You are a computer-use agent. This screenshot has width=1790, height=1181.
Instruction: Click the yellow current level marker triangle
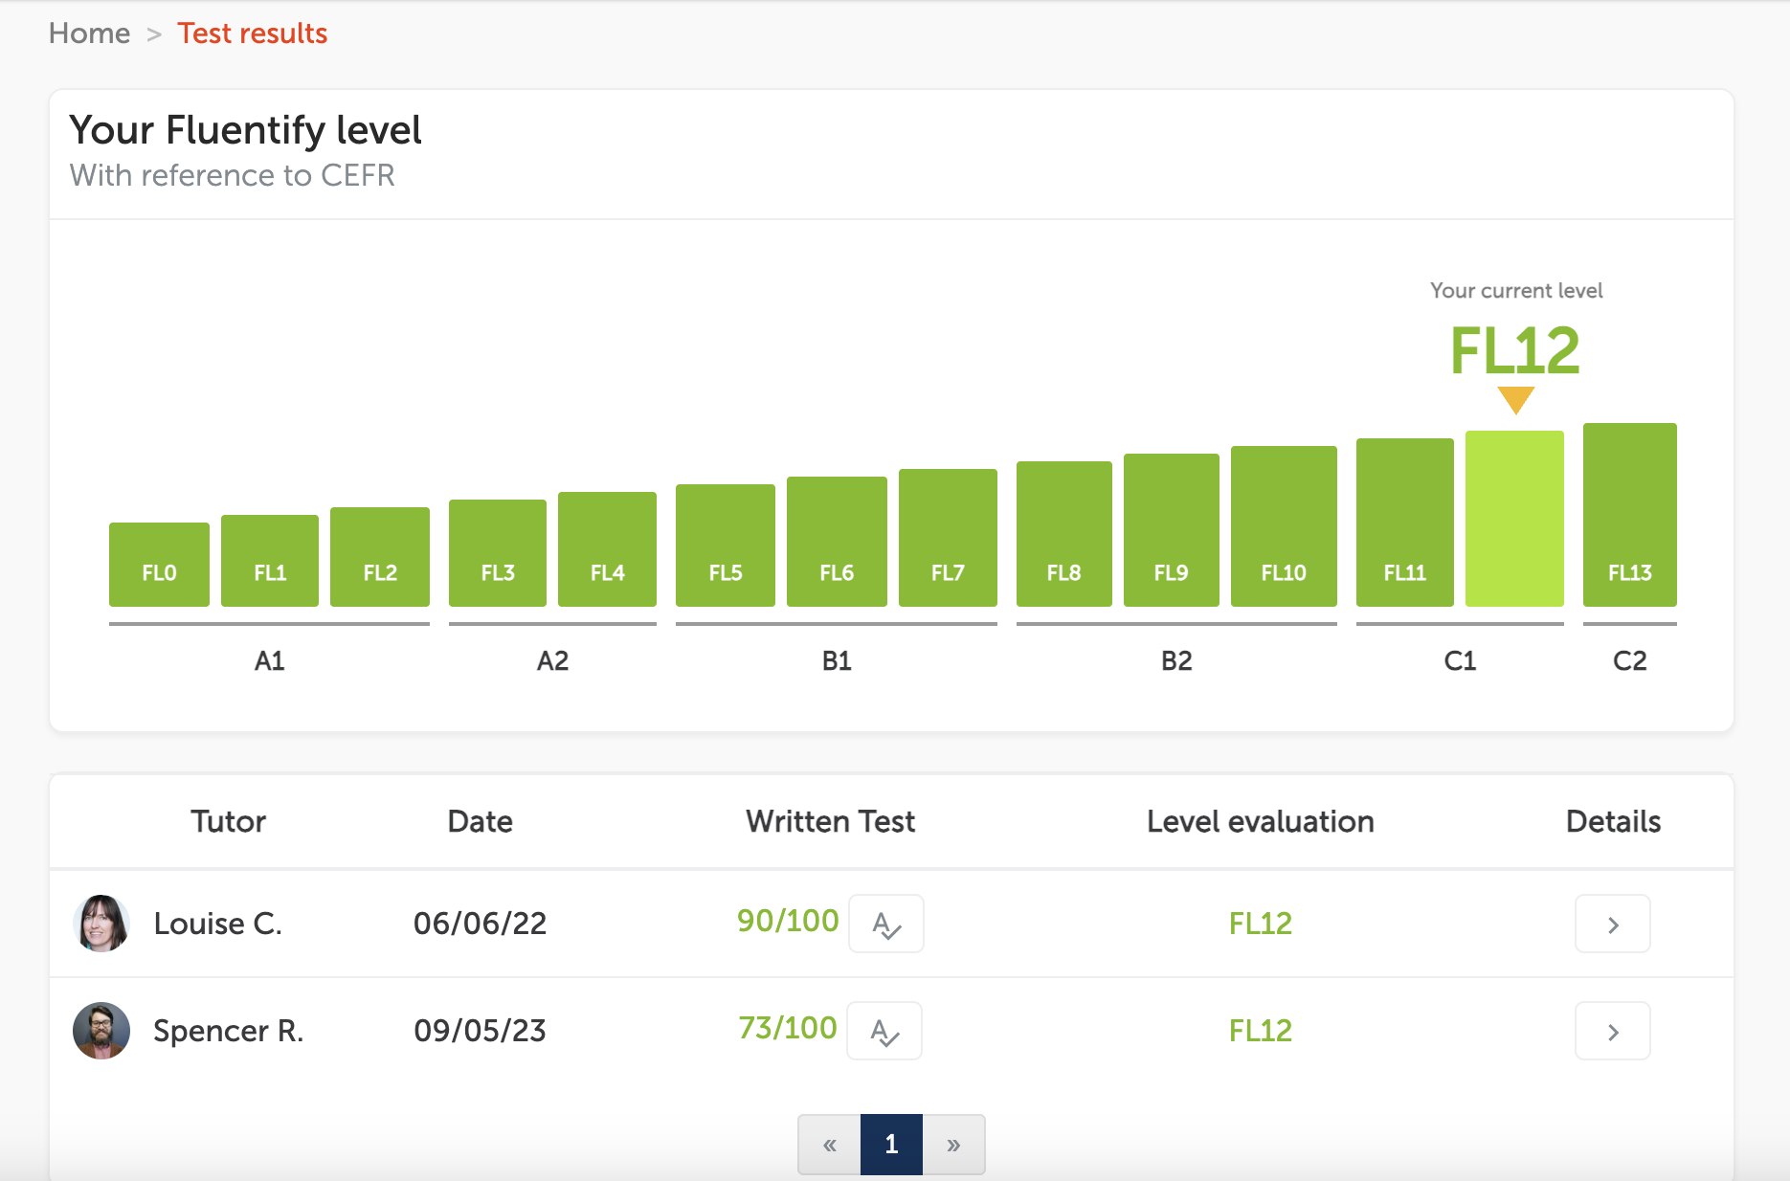(1516, 398)
